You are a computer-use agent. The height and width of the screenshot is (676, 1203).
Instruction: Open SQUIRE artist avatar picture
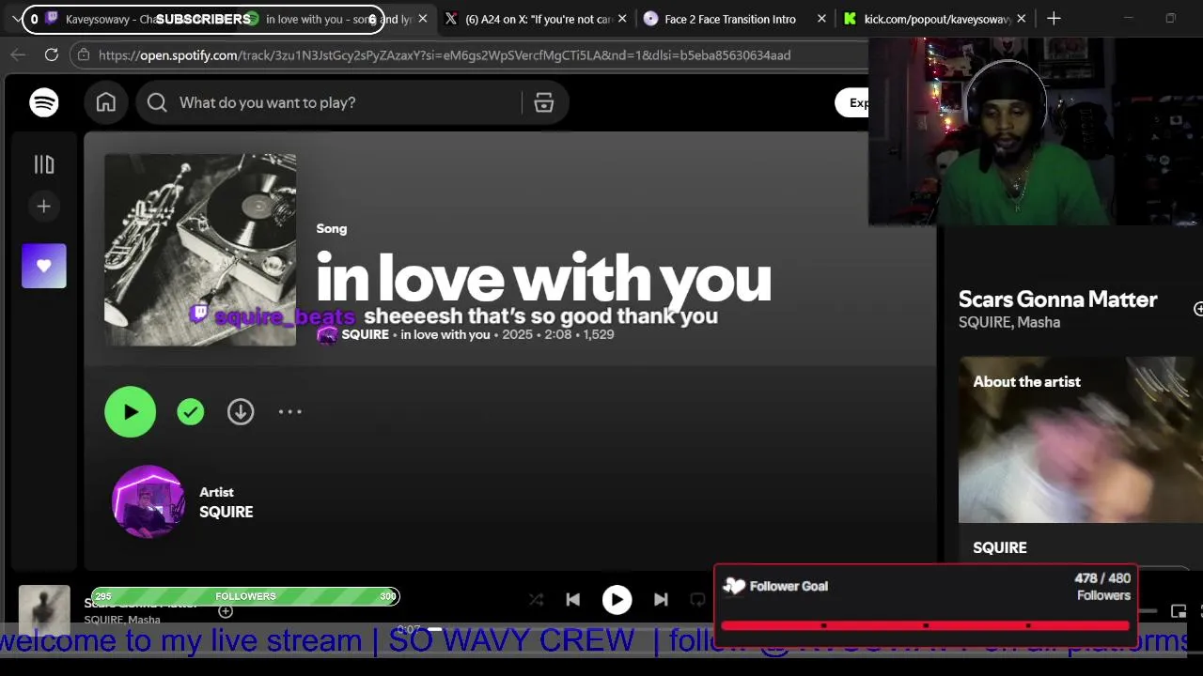(x=148, y=501)
